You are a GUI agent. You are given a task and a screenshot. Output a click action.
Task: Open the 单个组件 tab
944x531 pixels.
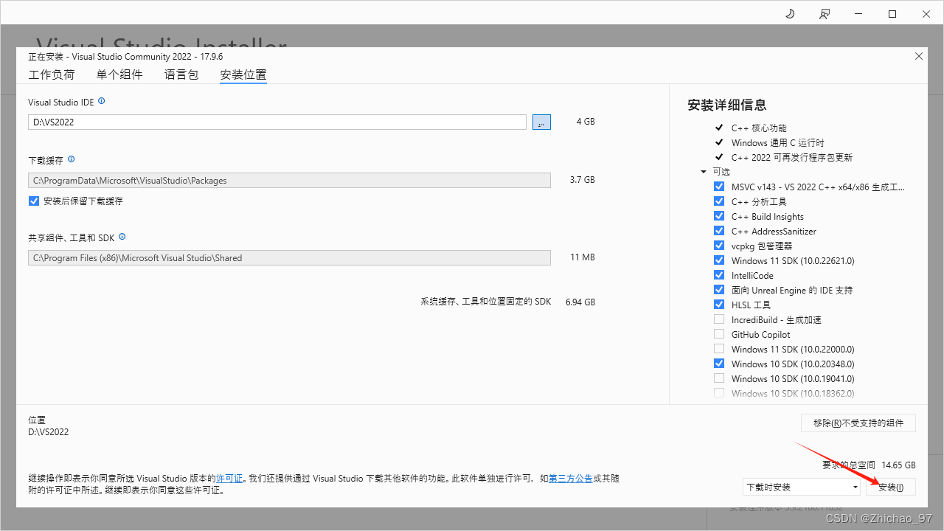[119, 74]
